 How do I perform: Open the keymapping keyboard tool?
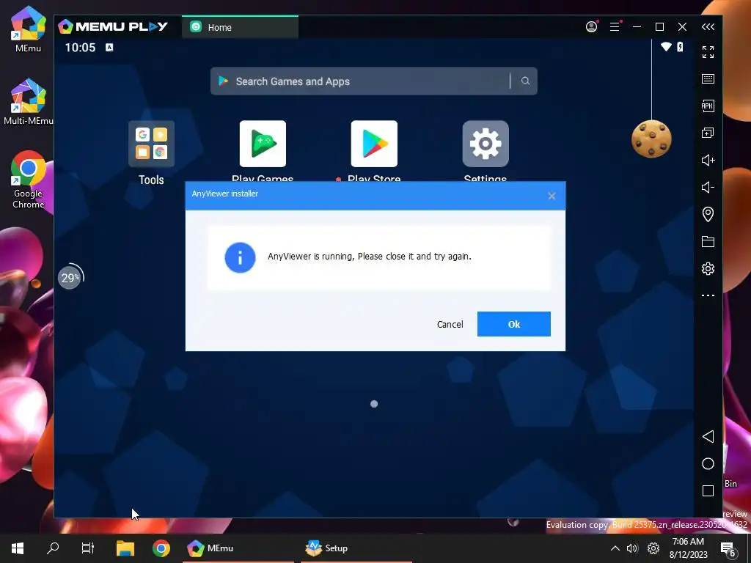[708, 79]
